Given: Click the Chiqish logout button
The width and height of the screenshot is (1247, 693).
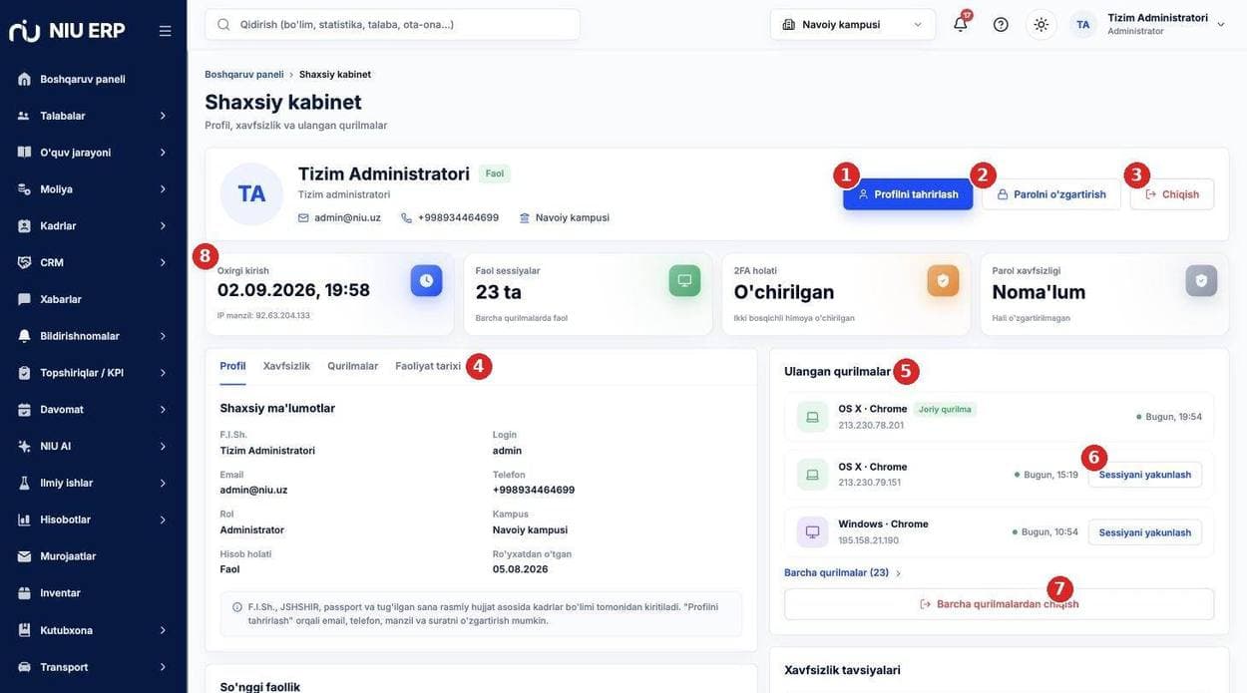Looking at the screenshot, I should (x=1172, y=194).
